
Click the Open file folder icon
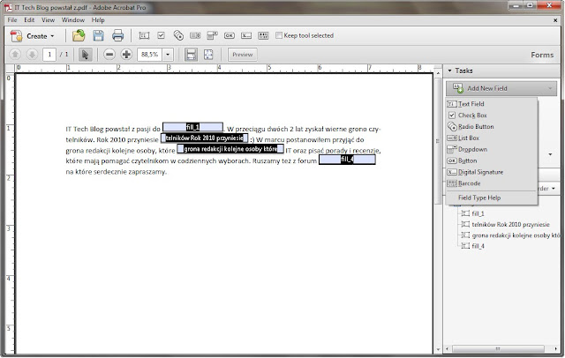(x=79, y=35)
